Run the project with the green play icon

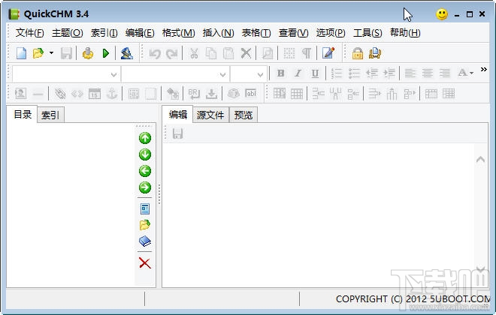106,53
